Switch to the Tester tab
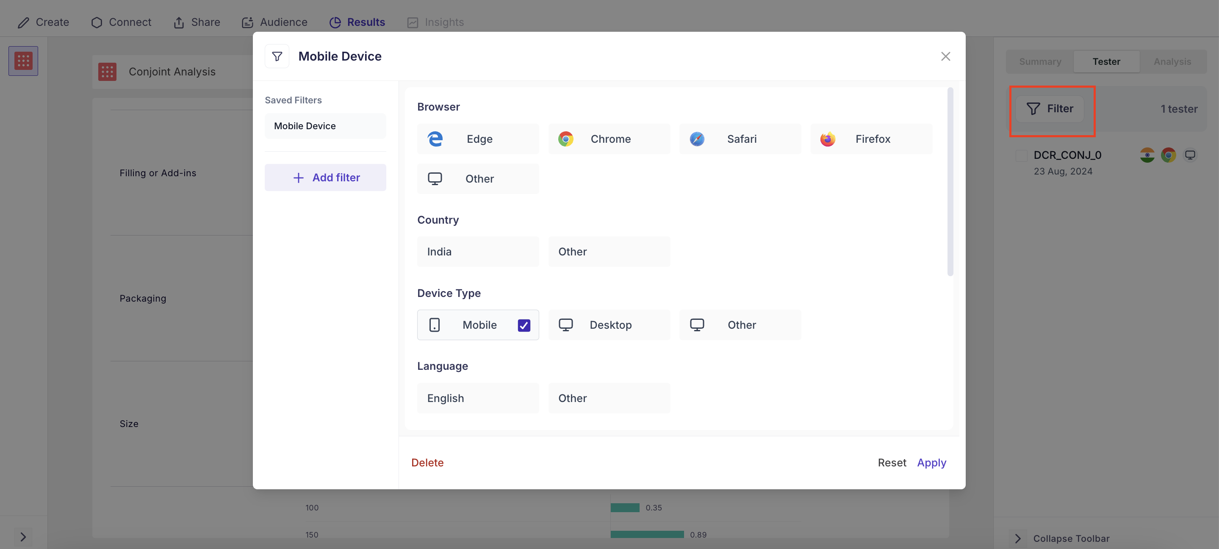1219x549 pixels. (1106, 61)
